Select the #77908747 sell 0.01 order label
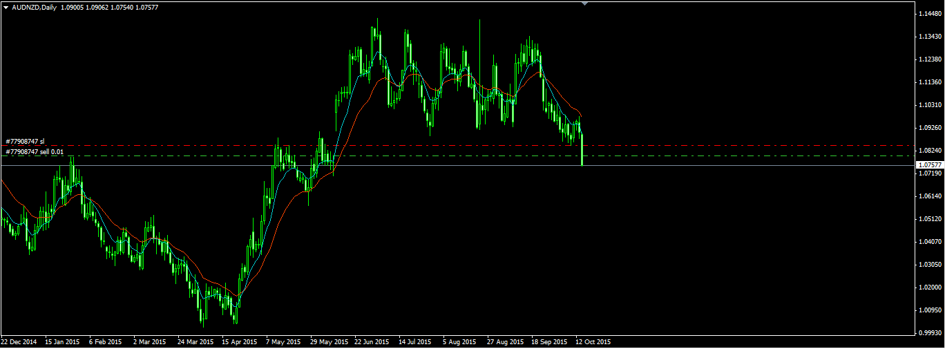 35,151
